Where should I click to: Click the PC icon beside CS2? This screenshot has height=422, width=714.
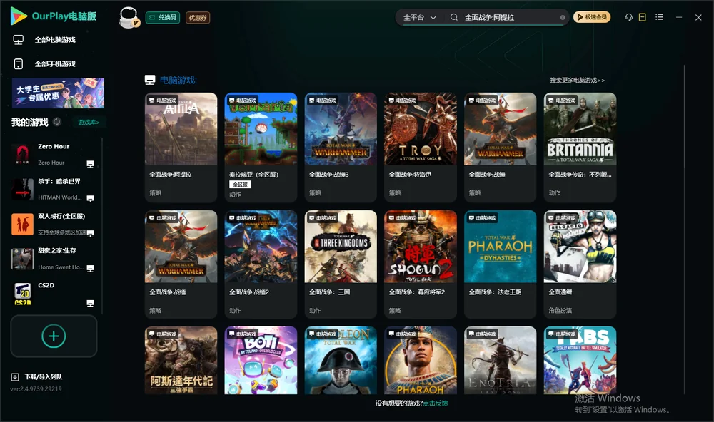tap(90, 303)
